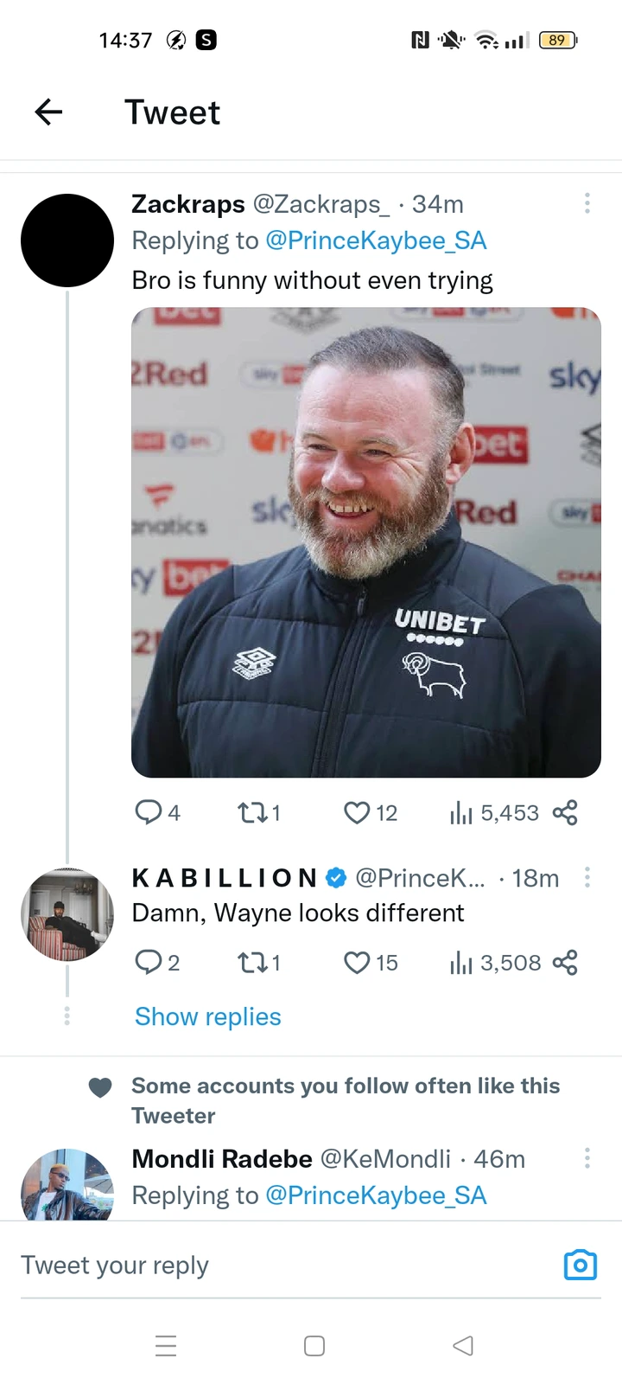Open the @PrinceKaybee_SA link in the Zackraps reply
This screenshot has width=622, height=1384.
click(376, 240)
